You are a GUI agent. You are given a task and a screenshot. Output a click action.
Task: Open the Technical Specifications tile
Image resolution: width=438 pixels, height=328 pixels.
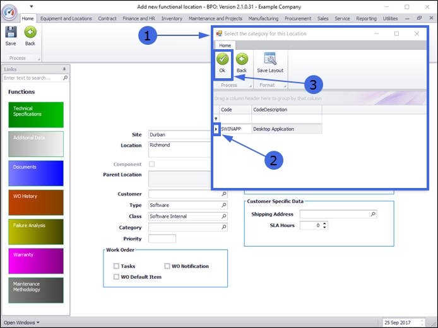(x=36, y=115)
